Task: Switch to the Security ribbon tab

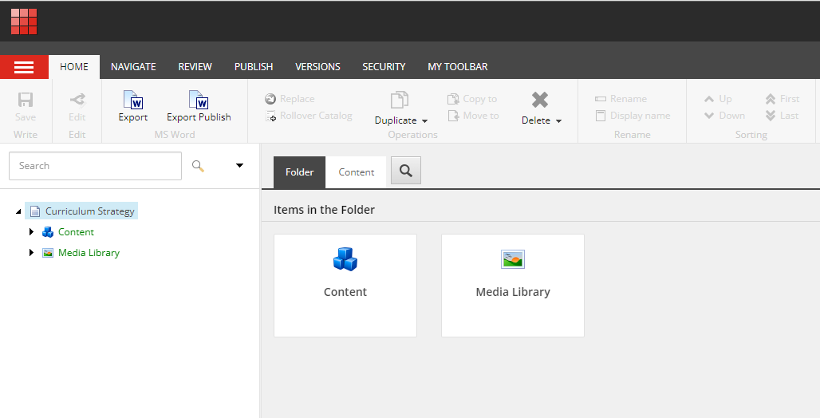Action: [x=384, y=67]
